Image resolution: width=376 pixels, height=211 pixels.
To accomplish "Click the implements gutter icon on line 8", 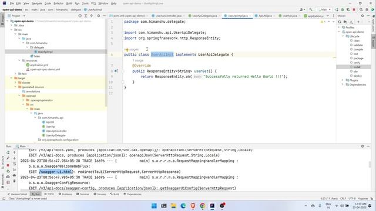I will point(116,71).
